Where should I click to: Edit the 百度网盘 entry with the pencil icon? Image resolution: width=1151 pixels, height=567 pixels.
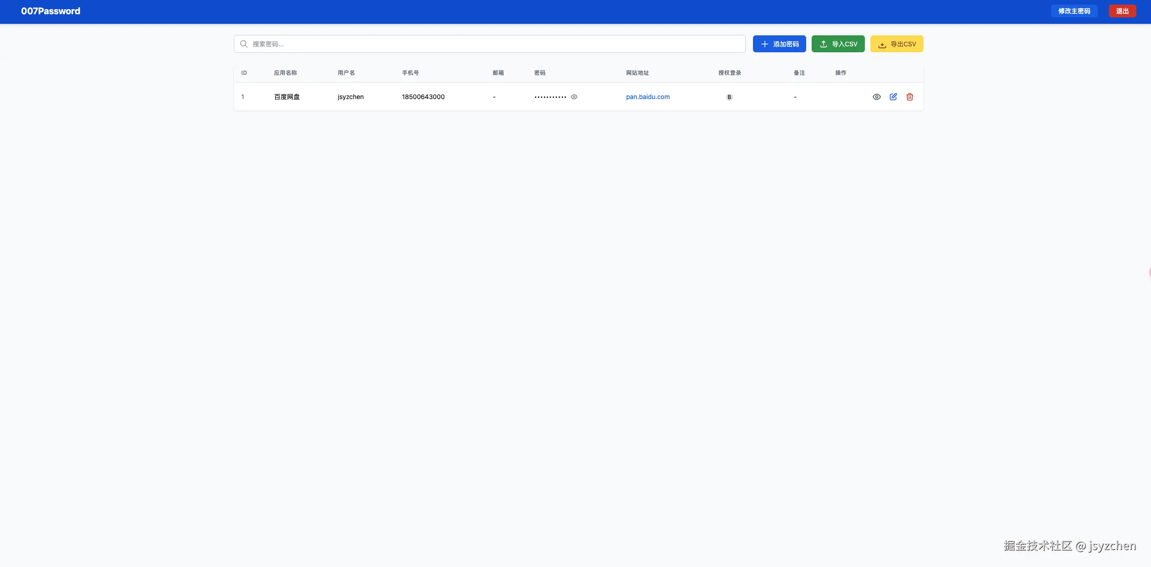click(x=893, y=97)
